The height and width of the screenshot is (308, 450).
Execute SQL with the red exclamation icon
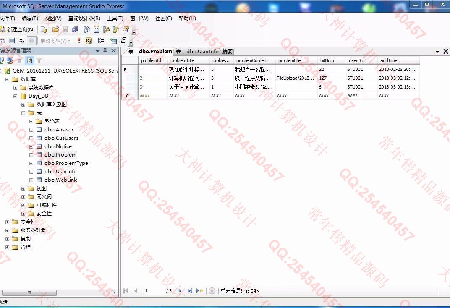point(79,41)
